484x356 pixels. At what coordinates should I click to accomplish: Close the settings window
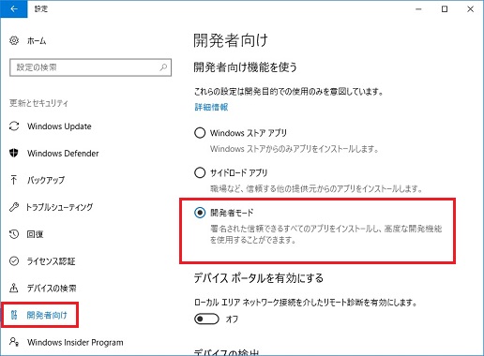coord(470,9)
